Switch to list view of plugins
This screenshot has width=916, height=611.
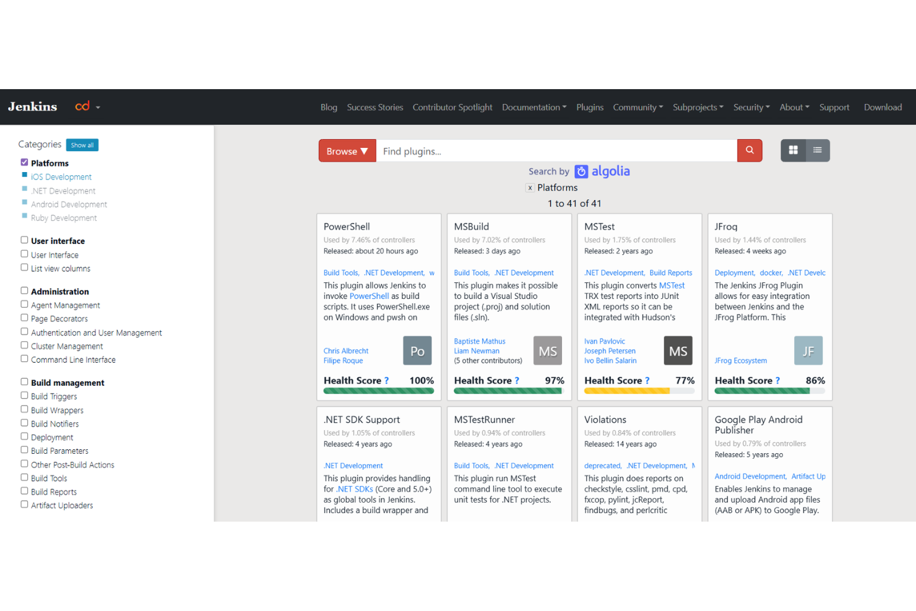click(817, 150)
